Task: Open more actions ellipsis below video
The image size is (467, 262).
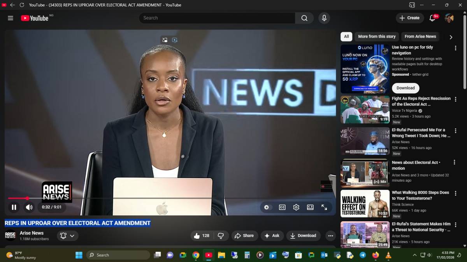Action: tap(330, 236)
